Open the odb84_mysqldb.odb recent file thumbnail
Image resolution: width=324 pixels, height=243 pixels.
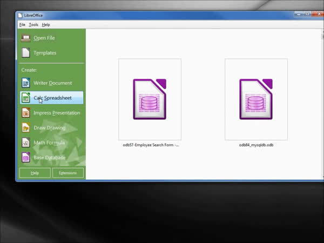coord(256,99)
